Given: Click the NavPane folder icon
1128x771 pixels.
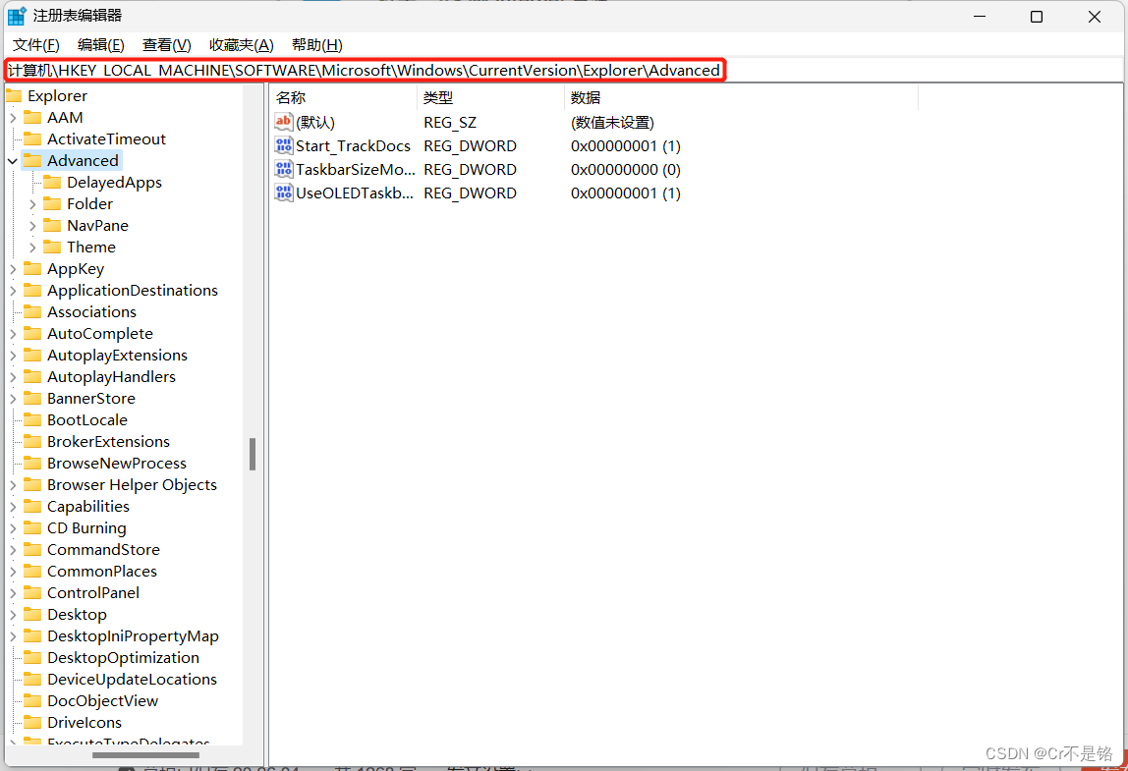Looking at the screenshot, I should coord(52,225).
